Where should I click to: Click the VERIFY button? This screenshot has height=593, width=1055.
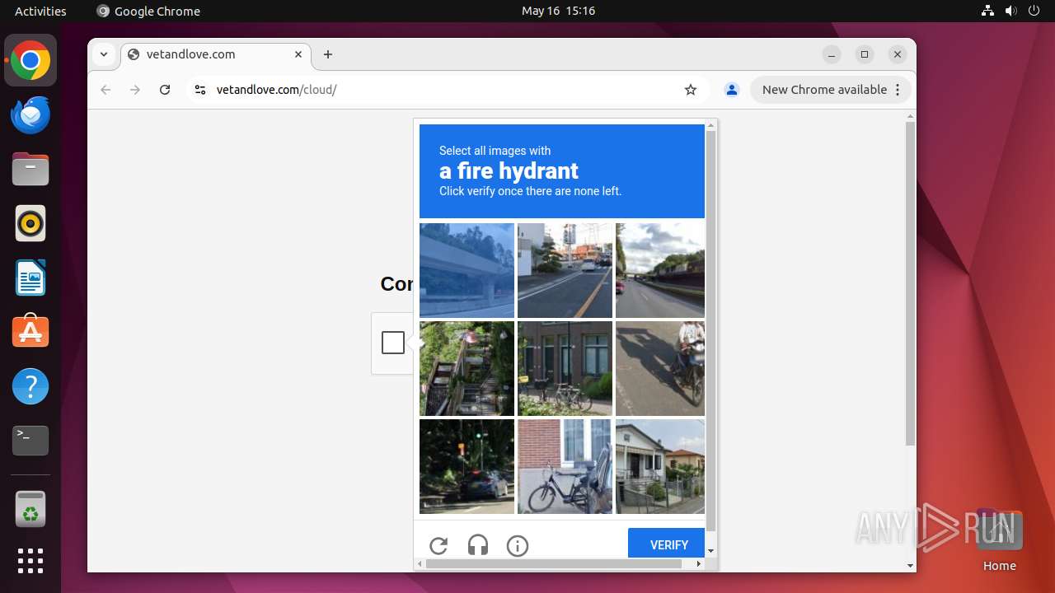(x=666, y=544)
